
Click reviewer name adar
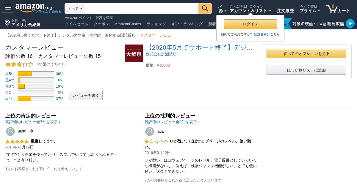[161, 131]
